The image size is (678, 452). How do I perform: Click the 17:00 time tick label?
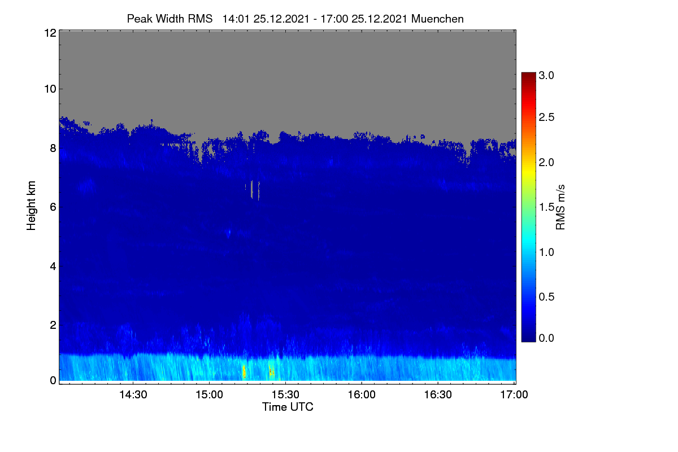click(514, 394)
